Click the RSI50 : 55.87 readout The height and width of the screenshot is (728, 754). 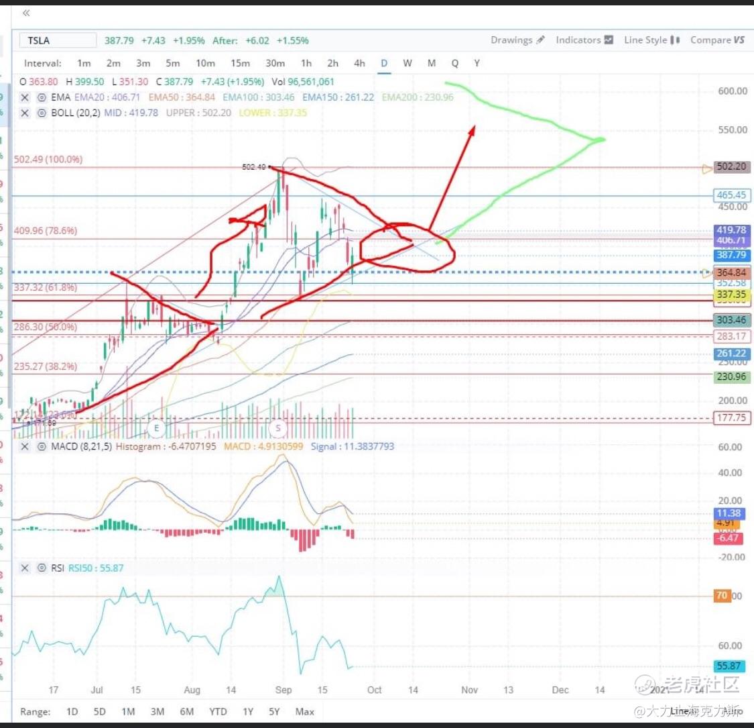[x=96, y=568]
